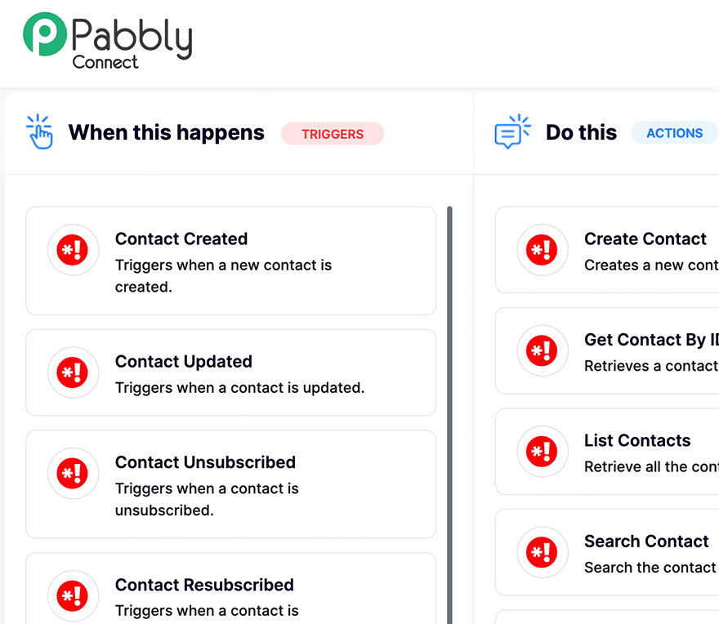Click the pointing hand triggers icon
719x624 pixels.
pos(38,131)
